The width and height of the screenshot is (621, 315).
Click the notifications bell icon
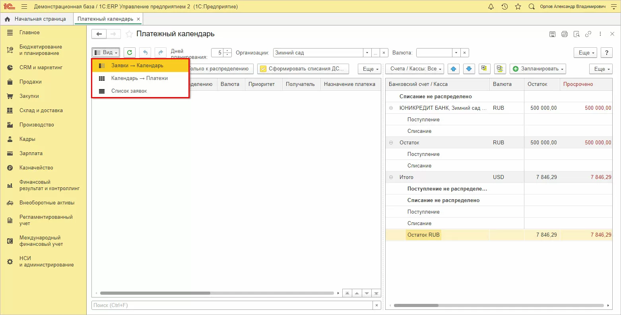491,7
